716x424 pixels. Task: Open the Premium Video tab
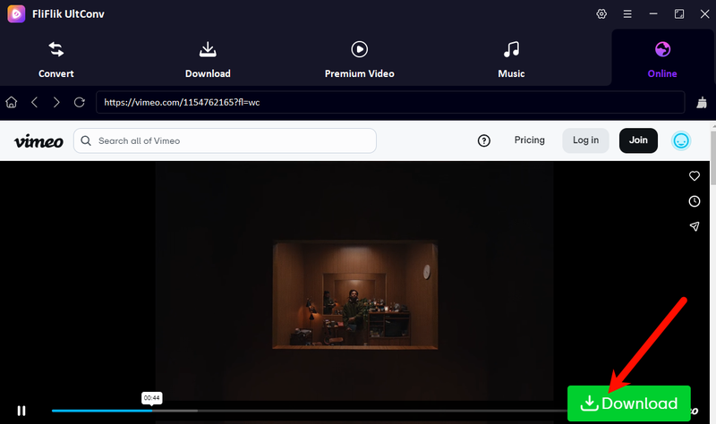tap(360, 60)
